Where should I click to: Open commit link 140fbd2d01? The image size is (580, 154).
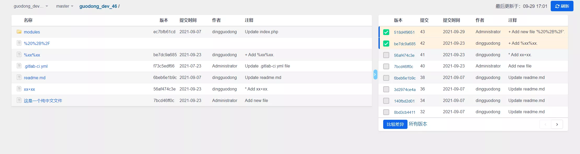[x=404, y=101]
